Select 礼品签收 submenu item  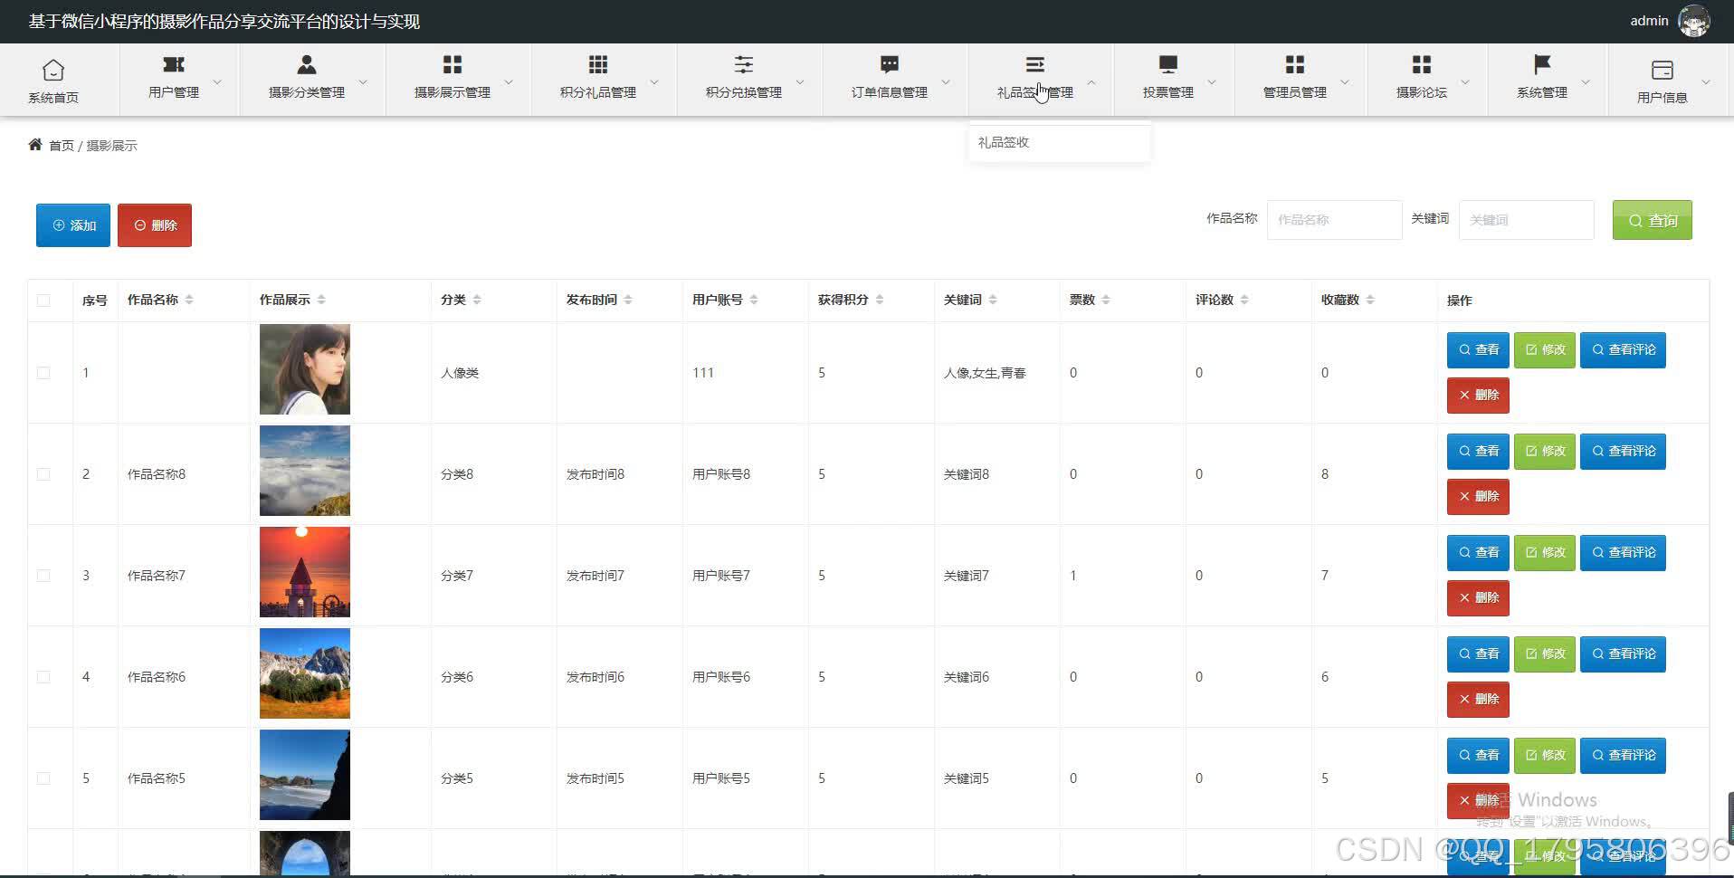pyautogui.click(x=1059, y=142)
